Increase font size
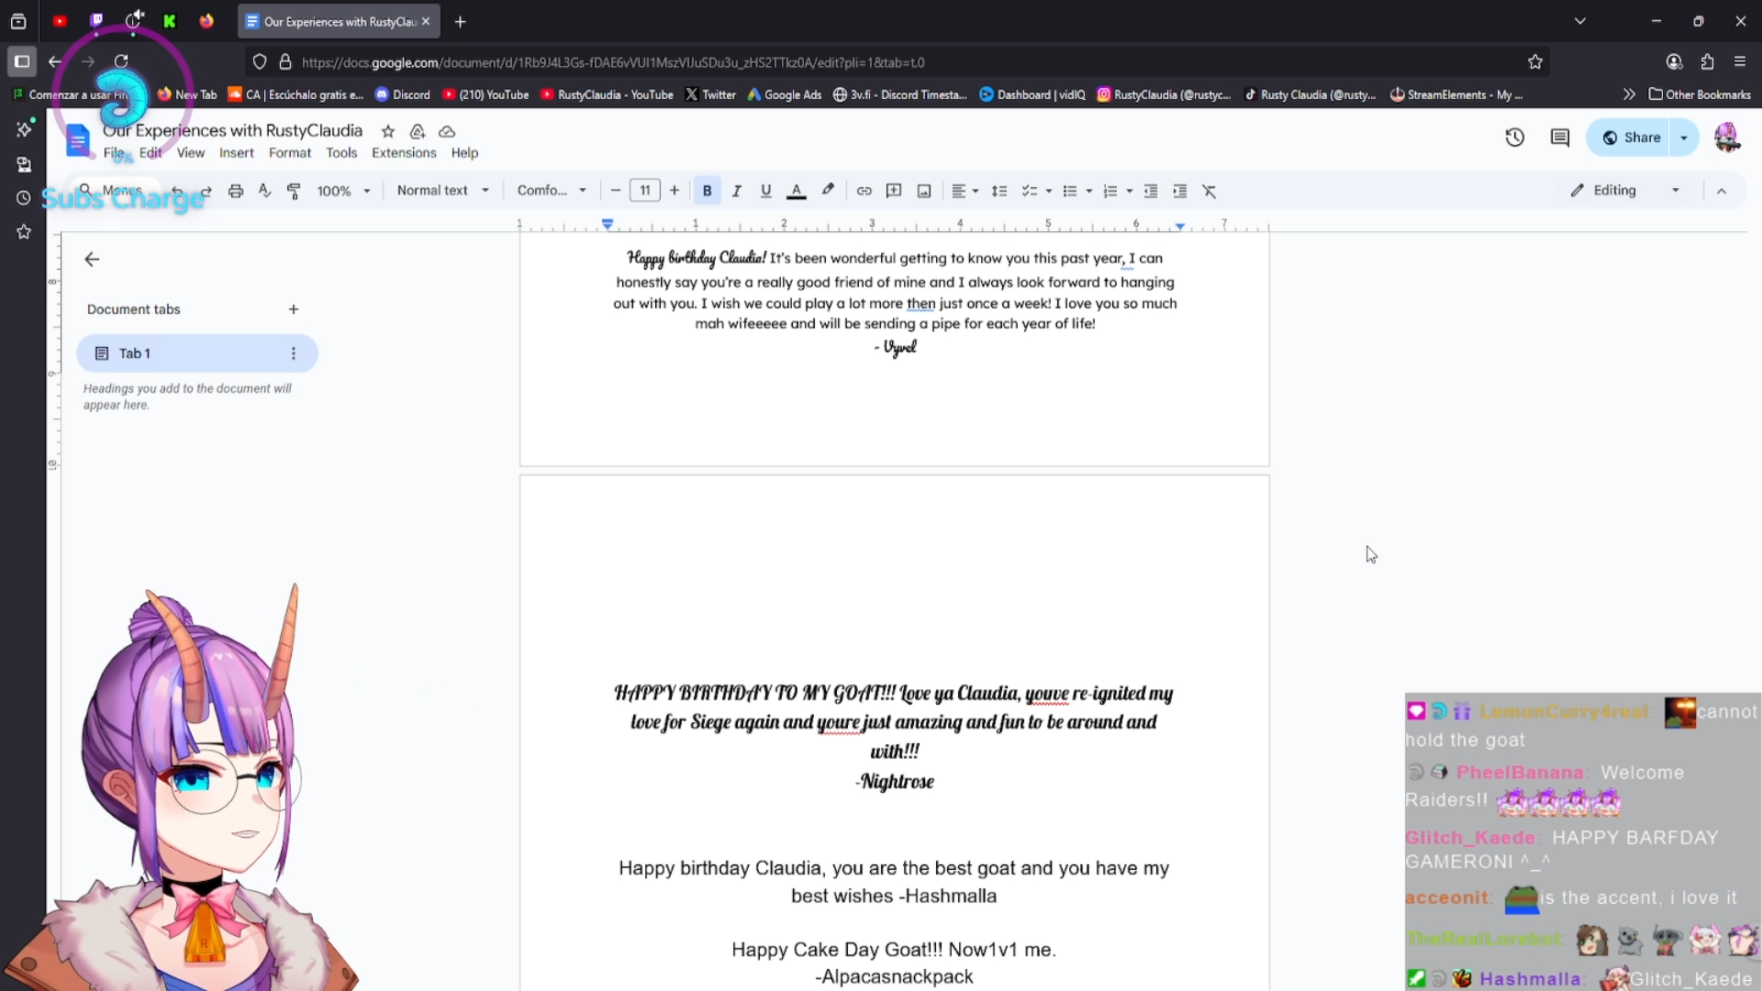1762x991 pixels. pos(675,191)
